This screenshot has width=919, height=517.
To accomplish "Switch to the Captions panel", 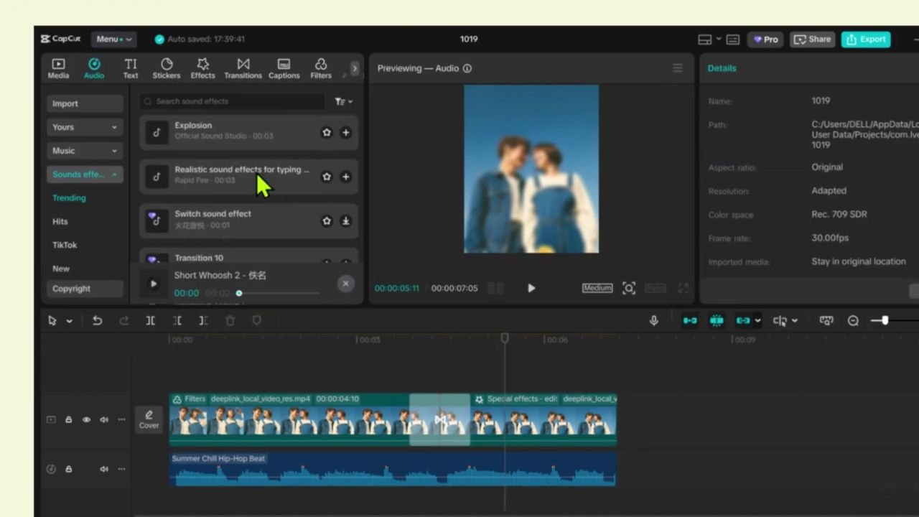I will [x=284, y=68].
